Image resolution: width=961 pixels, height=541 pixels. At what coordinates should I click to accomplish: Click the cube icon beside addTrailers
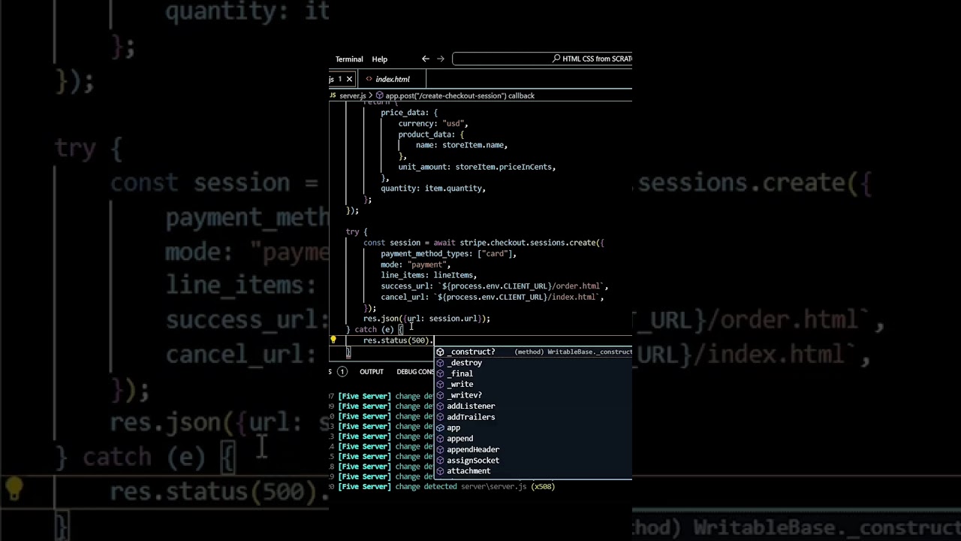[x=440, y=417]
